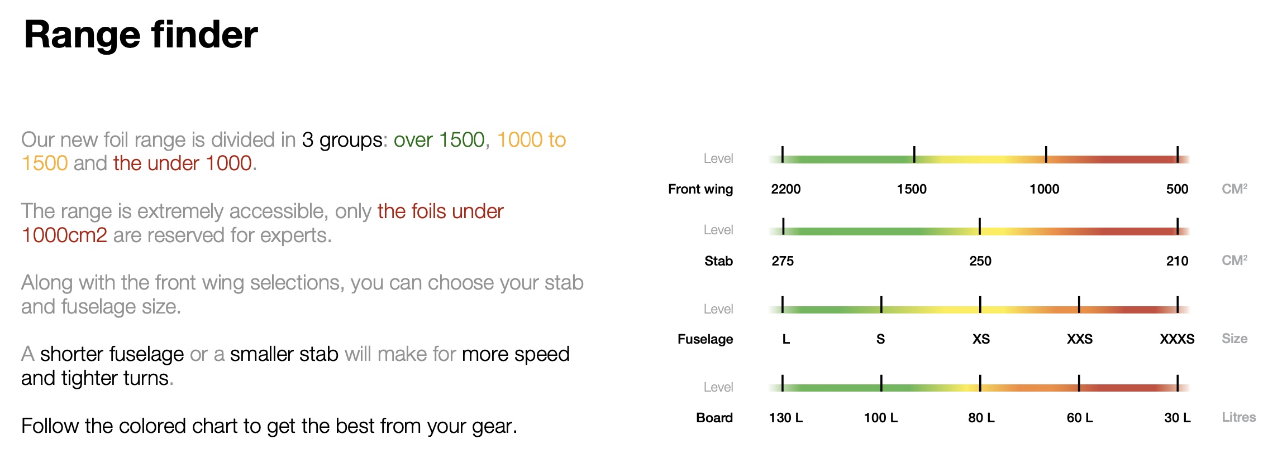Click the 1500 tick on Front wing scale
The height and width of the screenshot is (463, 1287).
click(x=914, y=155)
